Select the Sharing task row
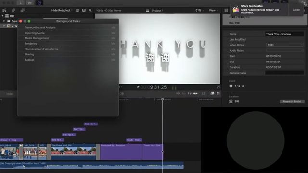The image size is (308, 173). coord(68,54)
